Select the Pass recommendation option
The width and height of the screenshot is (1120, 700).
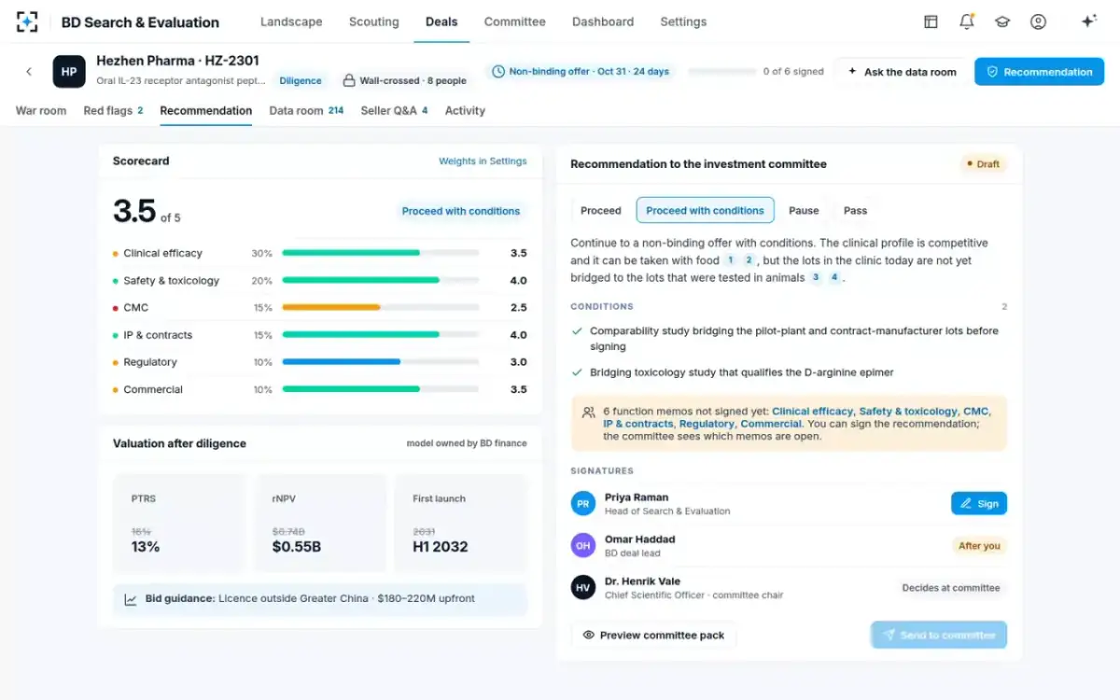pos(856,211)
